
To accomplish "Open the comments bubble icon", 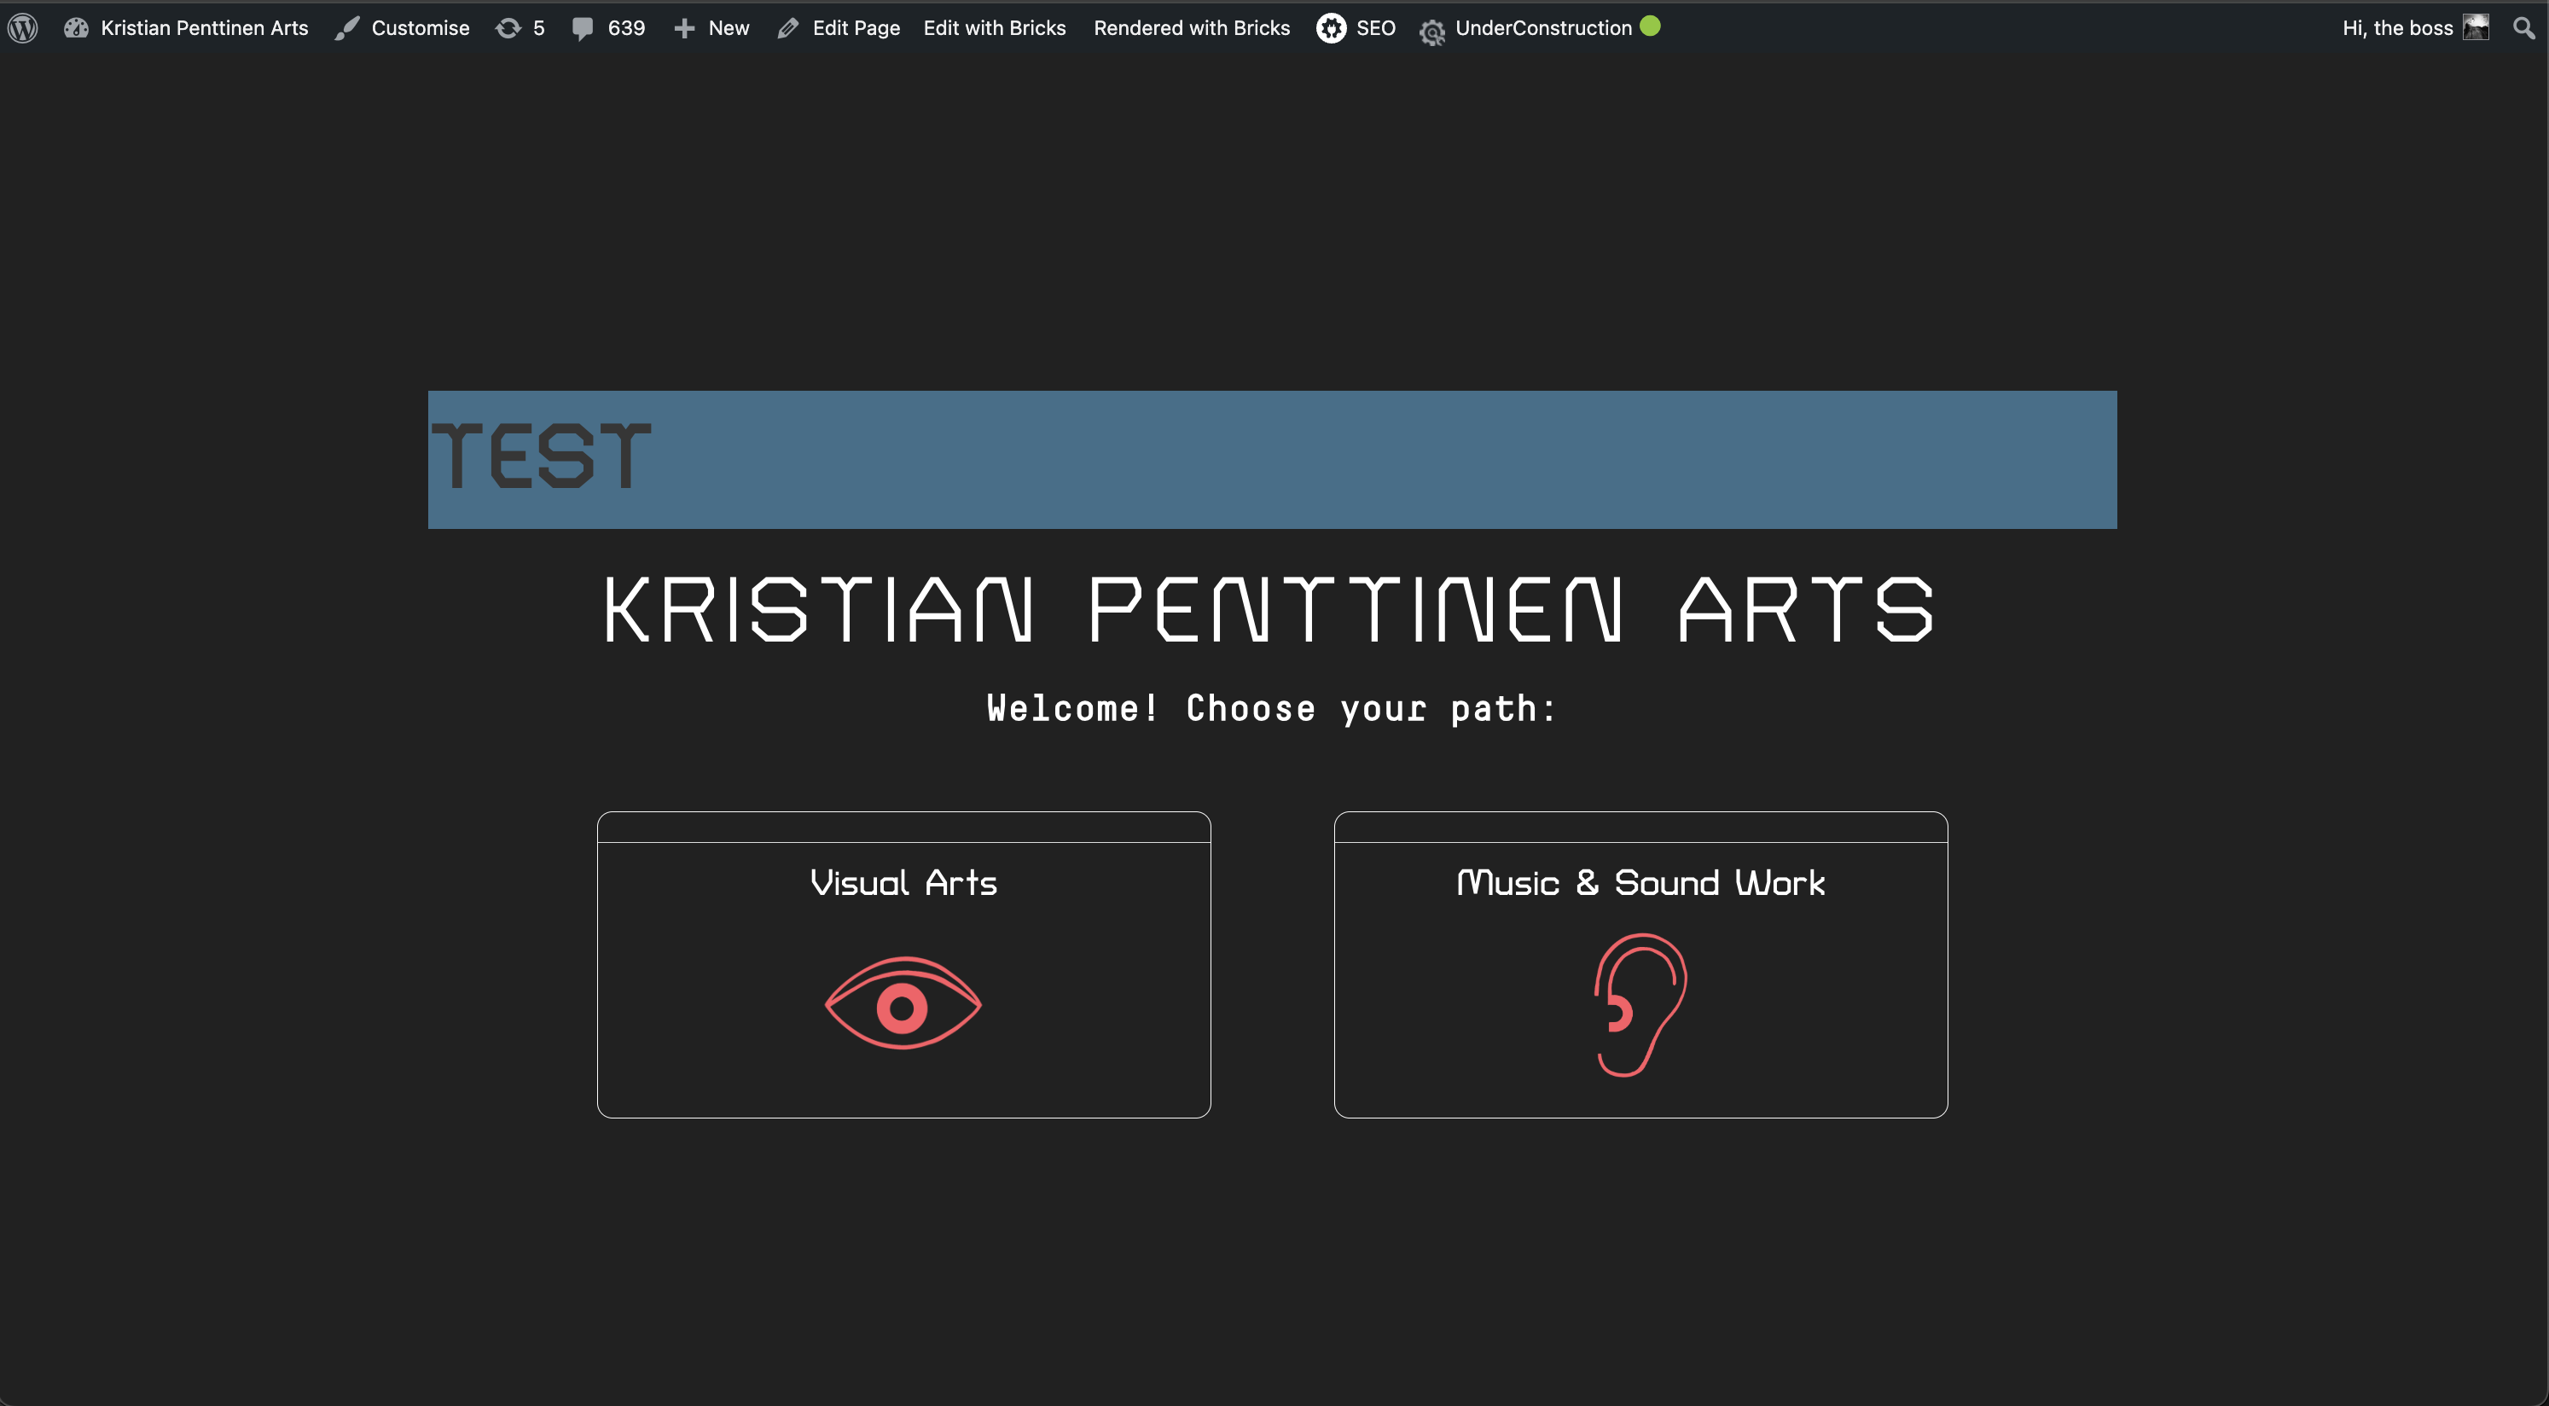I will tap(583, 29).
